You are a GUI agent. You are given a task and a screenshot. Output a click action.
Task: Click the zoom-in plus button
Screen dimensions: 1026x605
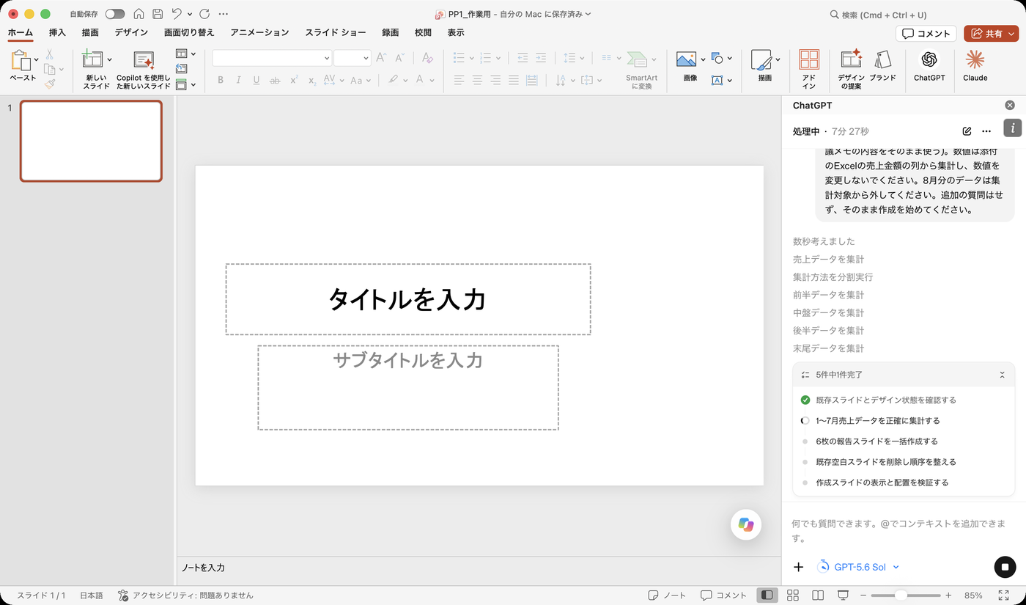coord(948,595)
